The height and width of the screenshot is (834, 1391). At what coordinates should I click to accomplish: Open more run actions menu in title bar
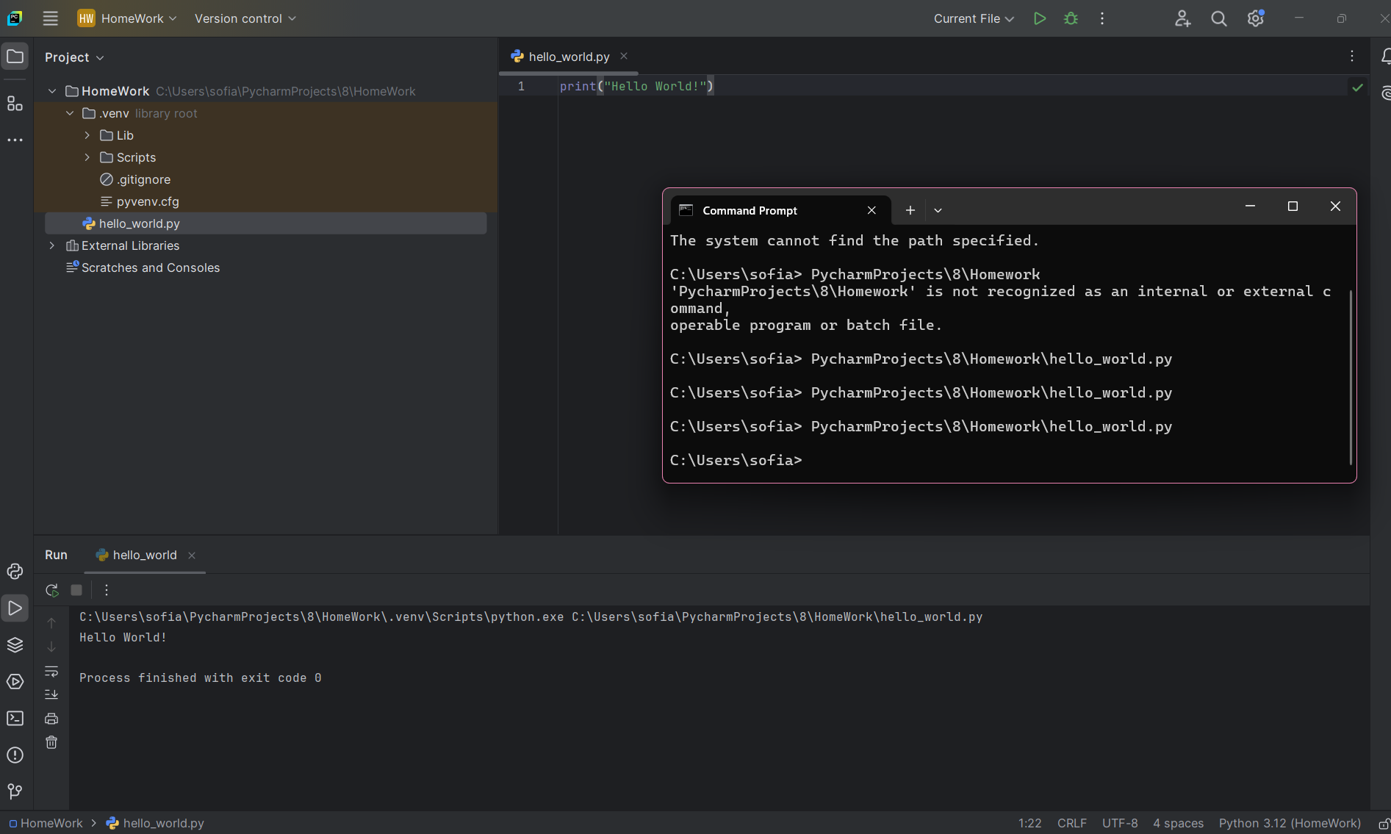pyautogui.click(x=1101, y=18)
